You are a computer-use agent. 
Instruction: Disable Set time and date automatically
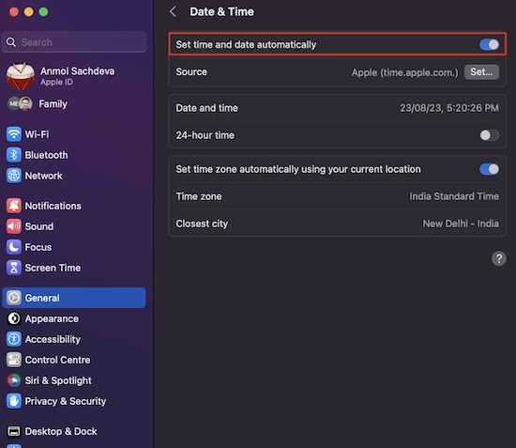[489, 44]
